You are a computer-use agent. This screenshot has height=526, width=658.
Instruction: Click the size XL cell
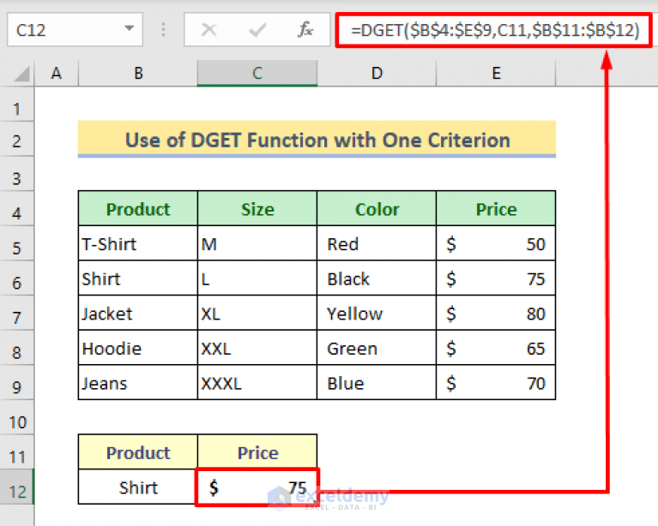click(x=257, y=313)
